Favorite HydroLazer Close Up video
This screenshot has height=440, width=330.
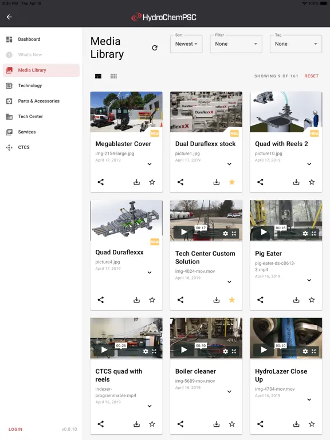tap(312, 424)
